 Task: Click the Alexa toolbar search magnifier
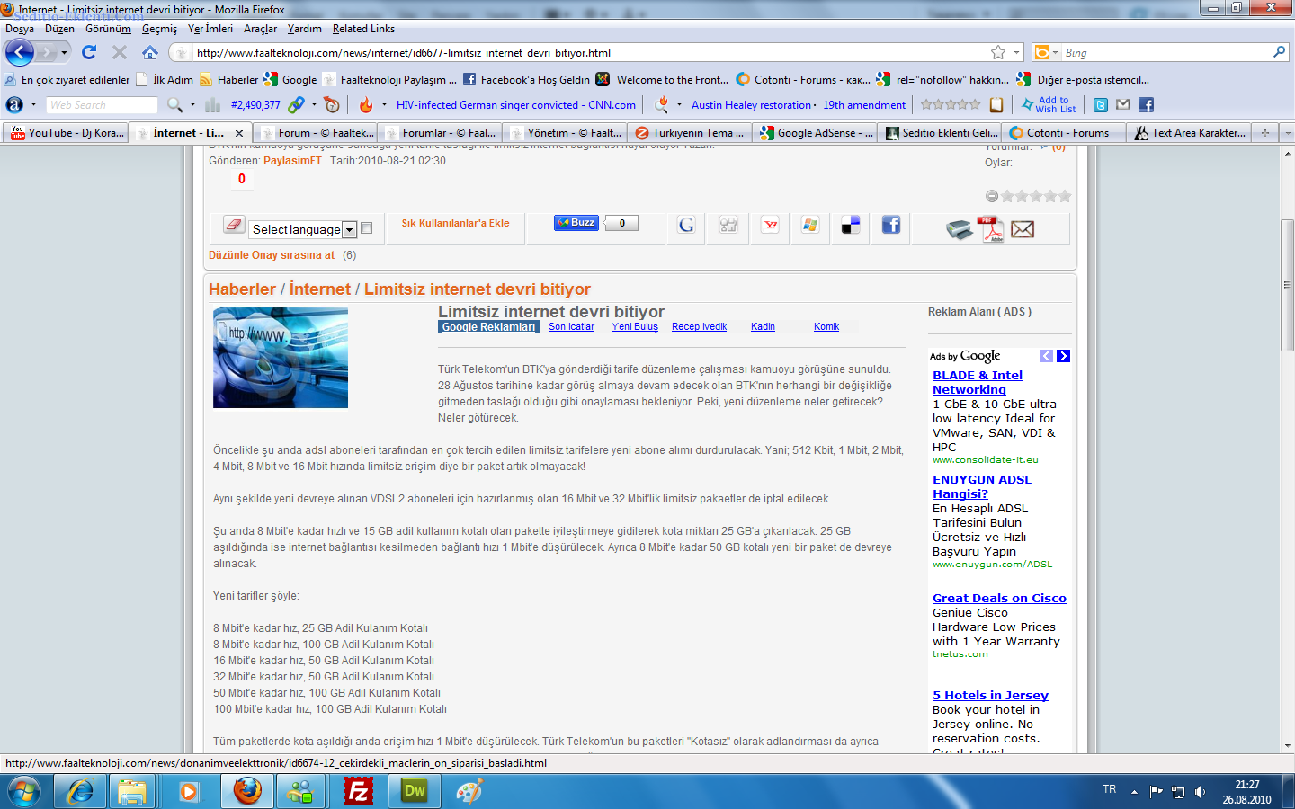click(174, 105)
